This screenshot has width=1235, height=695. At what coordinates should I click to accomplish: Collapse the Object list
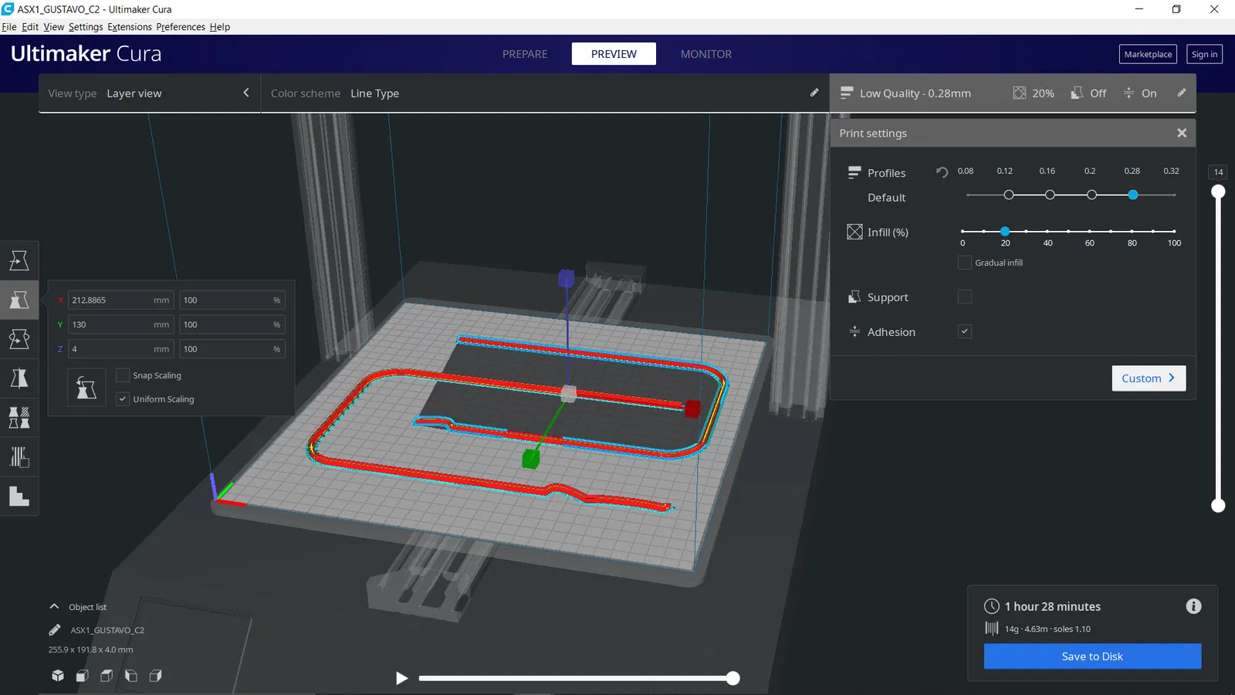(x=54, y=607)
